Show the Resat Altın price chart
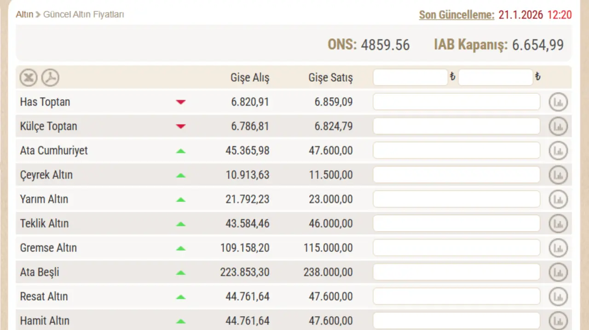 [x=558, y=297]
